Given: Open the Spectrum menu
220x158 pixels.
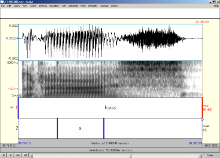Looking at the screenshot, I should coord(73,6).
